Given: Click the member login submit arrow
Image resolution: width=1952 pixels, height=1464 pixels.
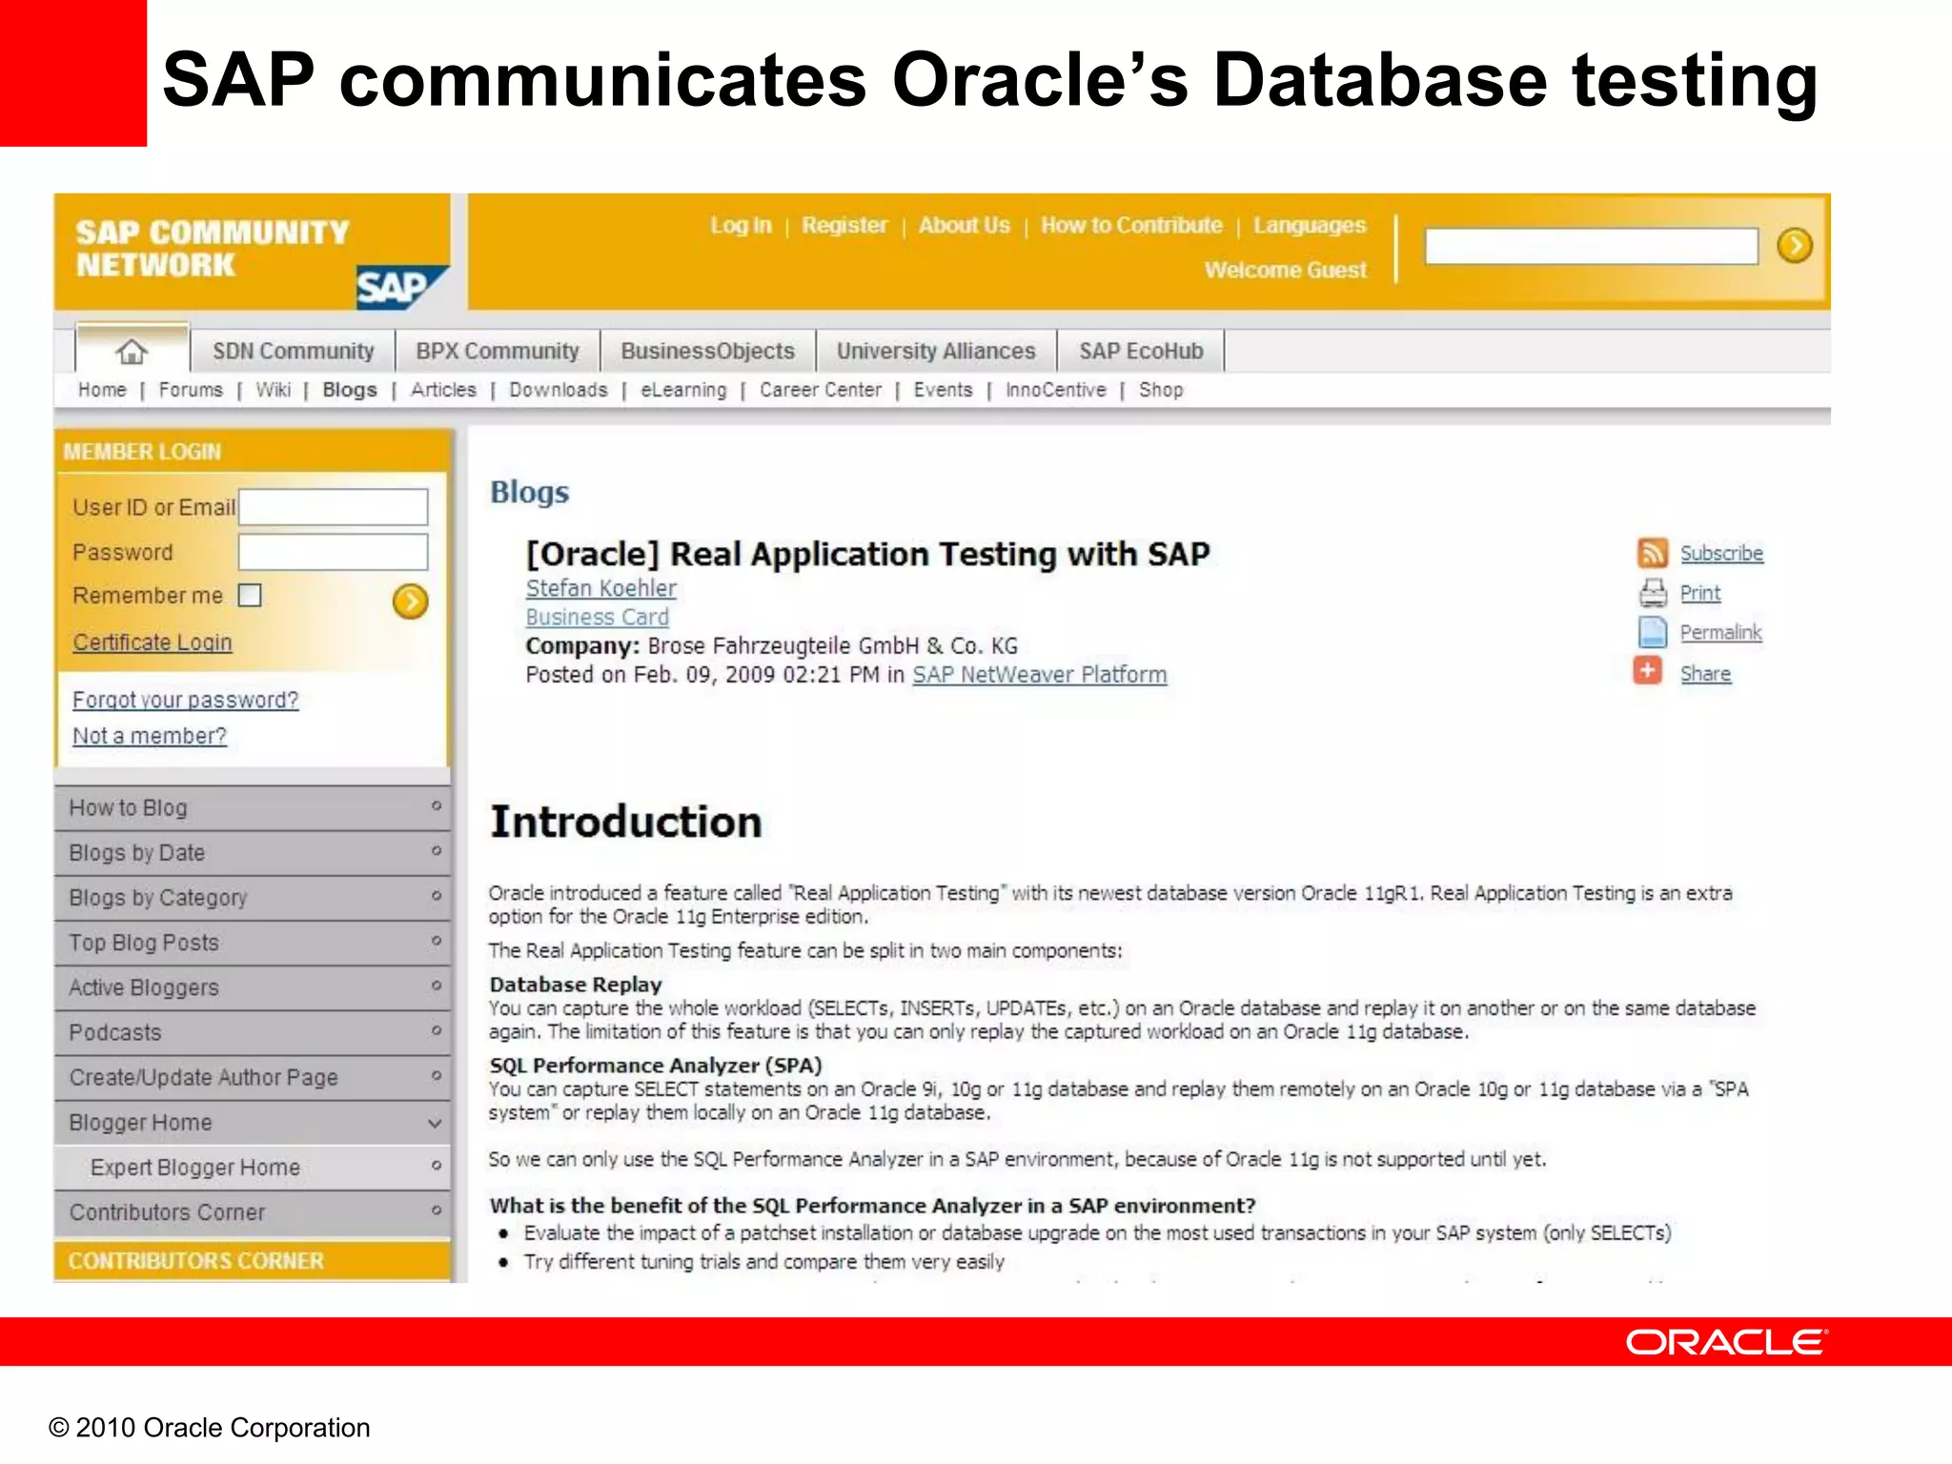Looking at the screenshot, I should (410, 601).
